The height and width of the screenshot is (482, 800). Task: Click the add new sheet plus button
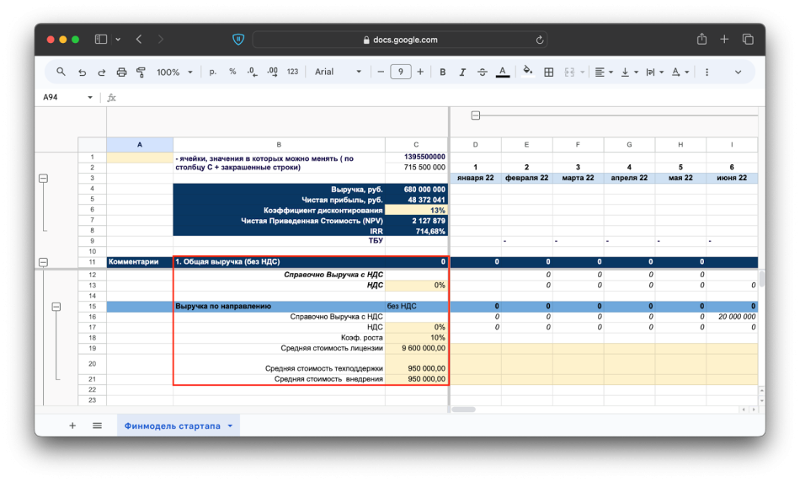point(72,426)
